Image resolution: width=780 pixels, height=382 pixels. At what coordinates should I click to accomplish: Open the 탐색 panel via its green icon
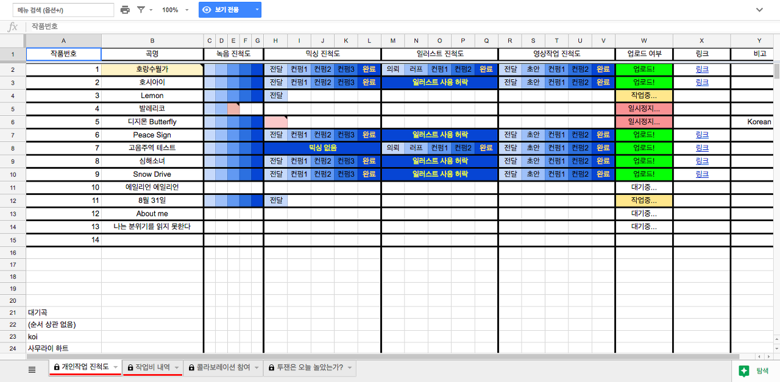click(x=745, y=370)
